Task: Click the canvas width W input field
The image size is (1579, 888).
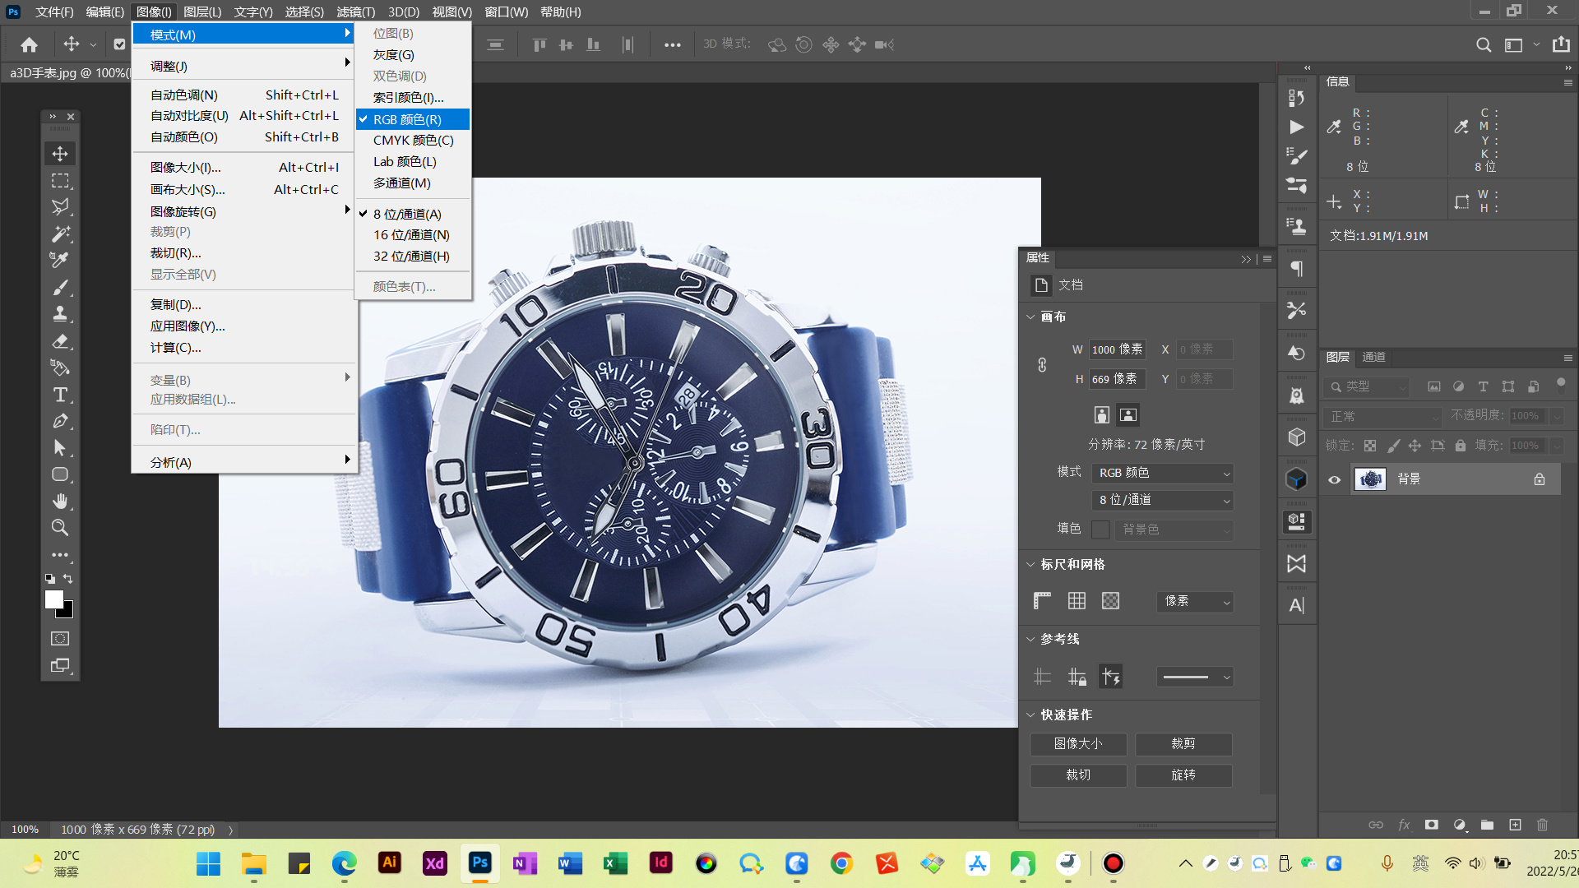Action: click(x=1117, y=349)
